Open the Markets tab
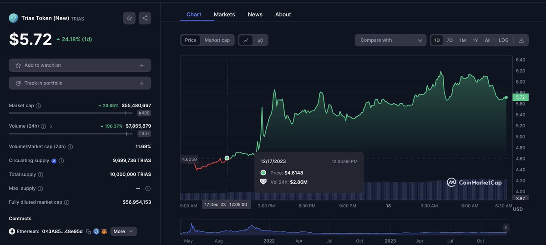Viewport: 546px width, 245px height. (x=224, y=15)
